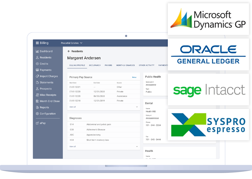Click the SYSPRO espresso logo card
Screen dimensions: 252x179
coord(208,125)
